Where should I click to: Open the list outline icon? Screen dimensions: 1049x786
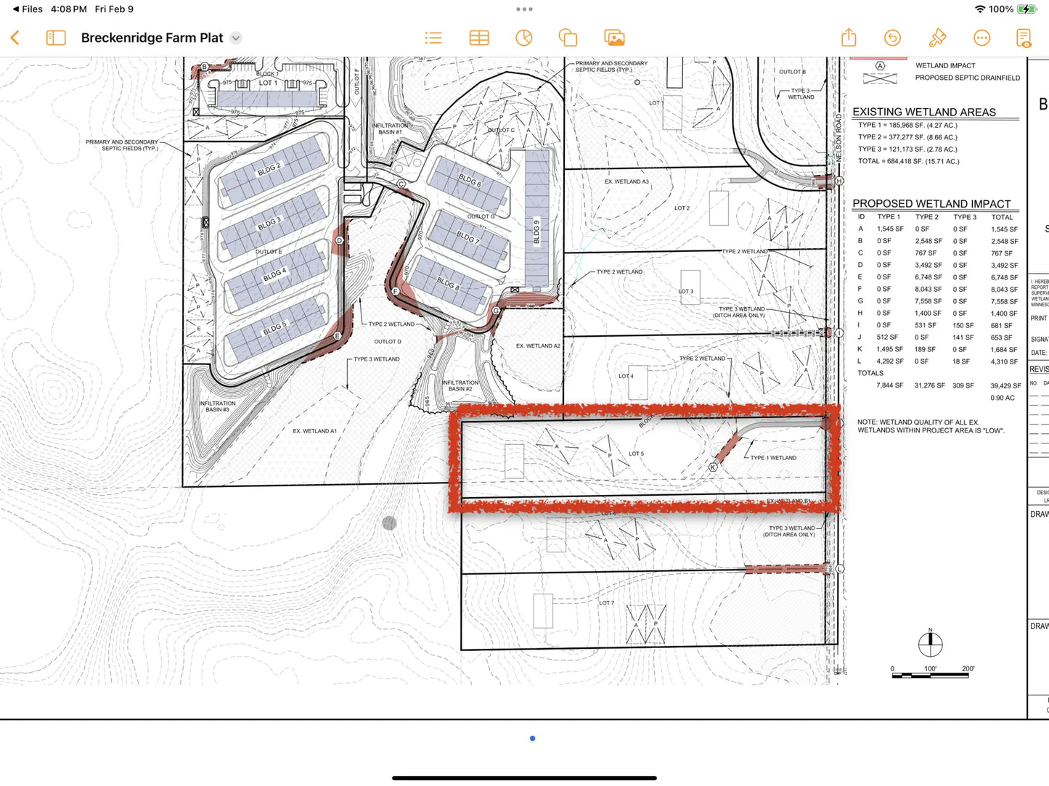pyautogui.click(x=433, y=38)
